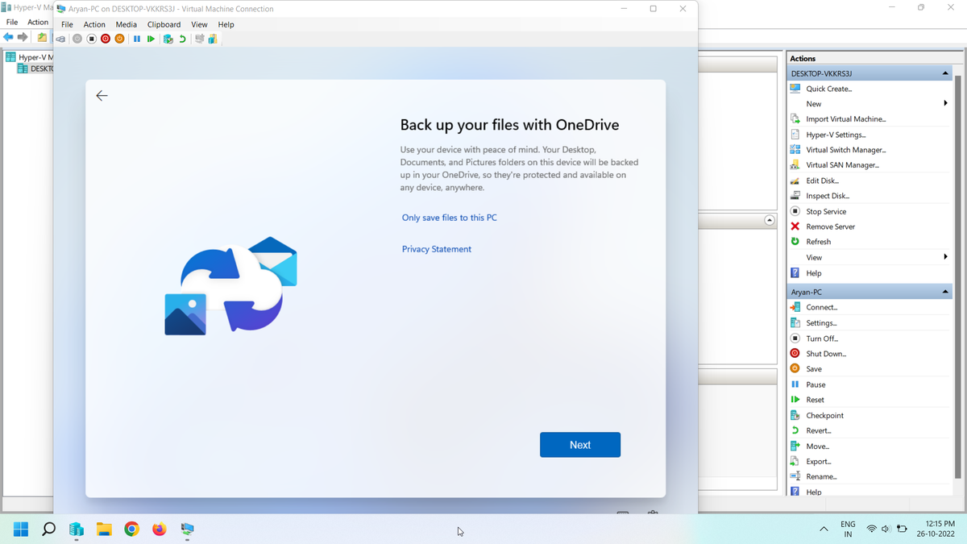Open the Windows Start menu

(21, 529)
